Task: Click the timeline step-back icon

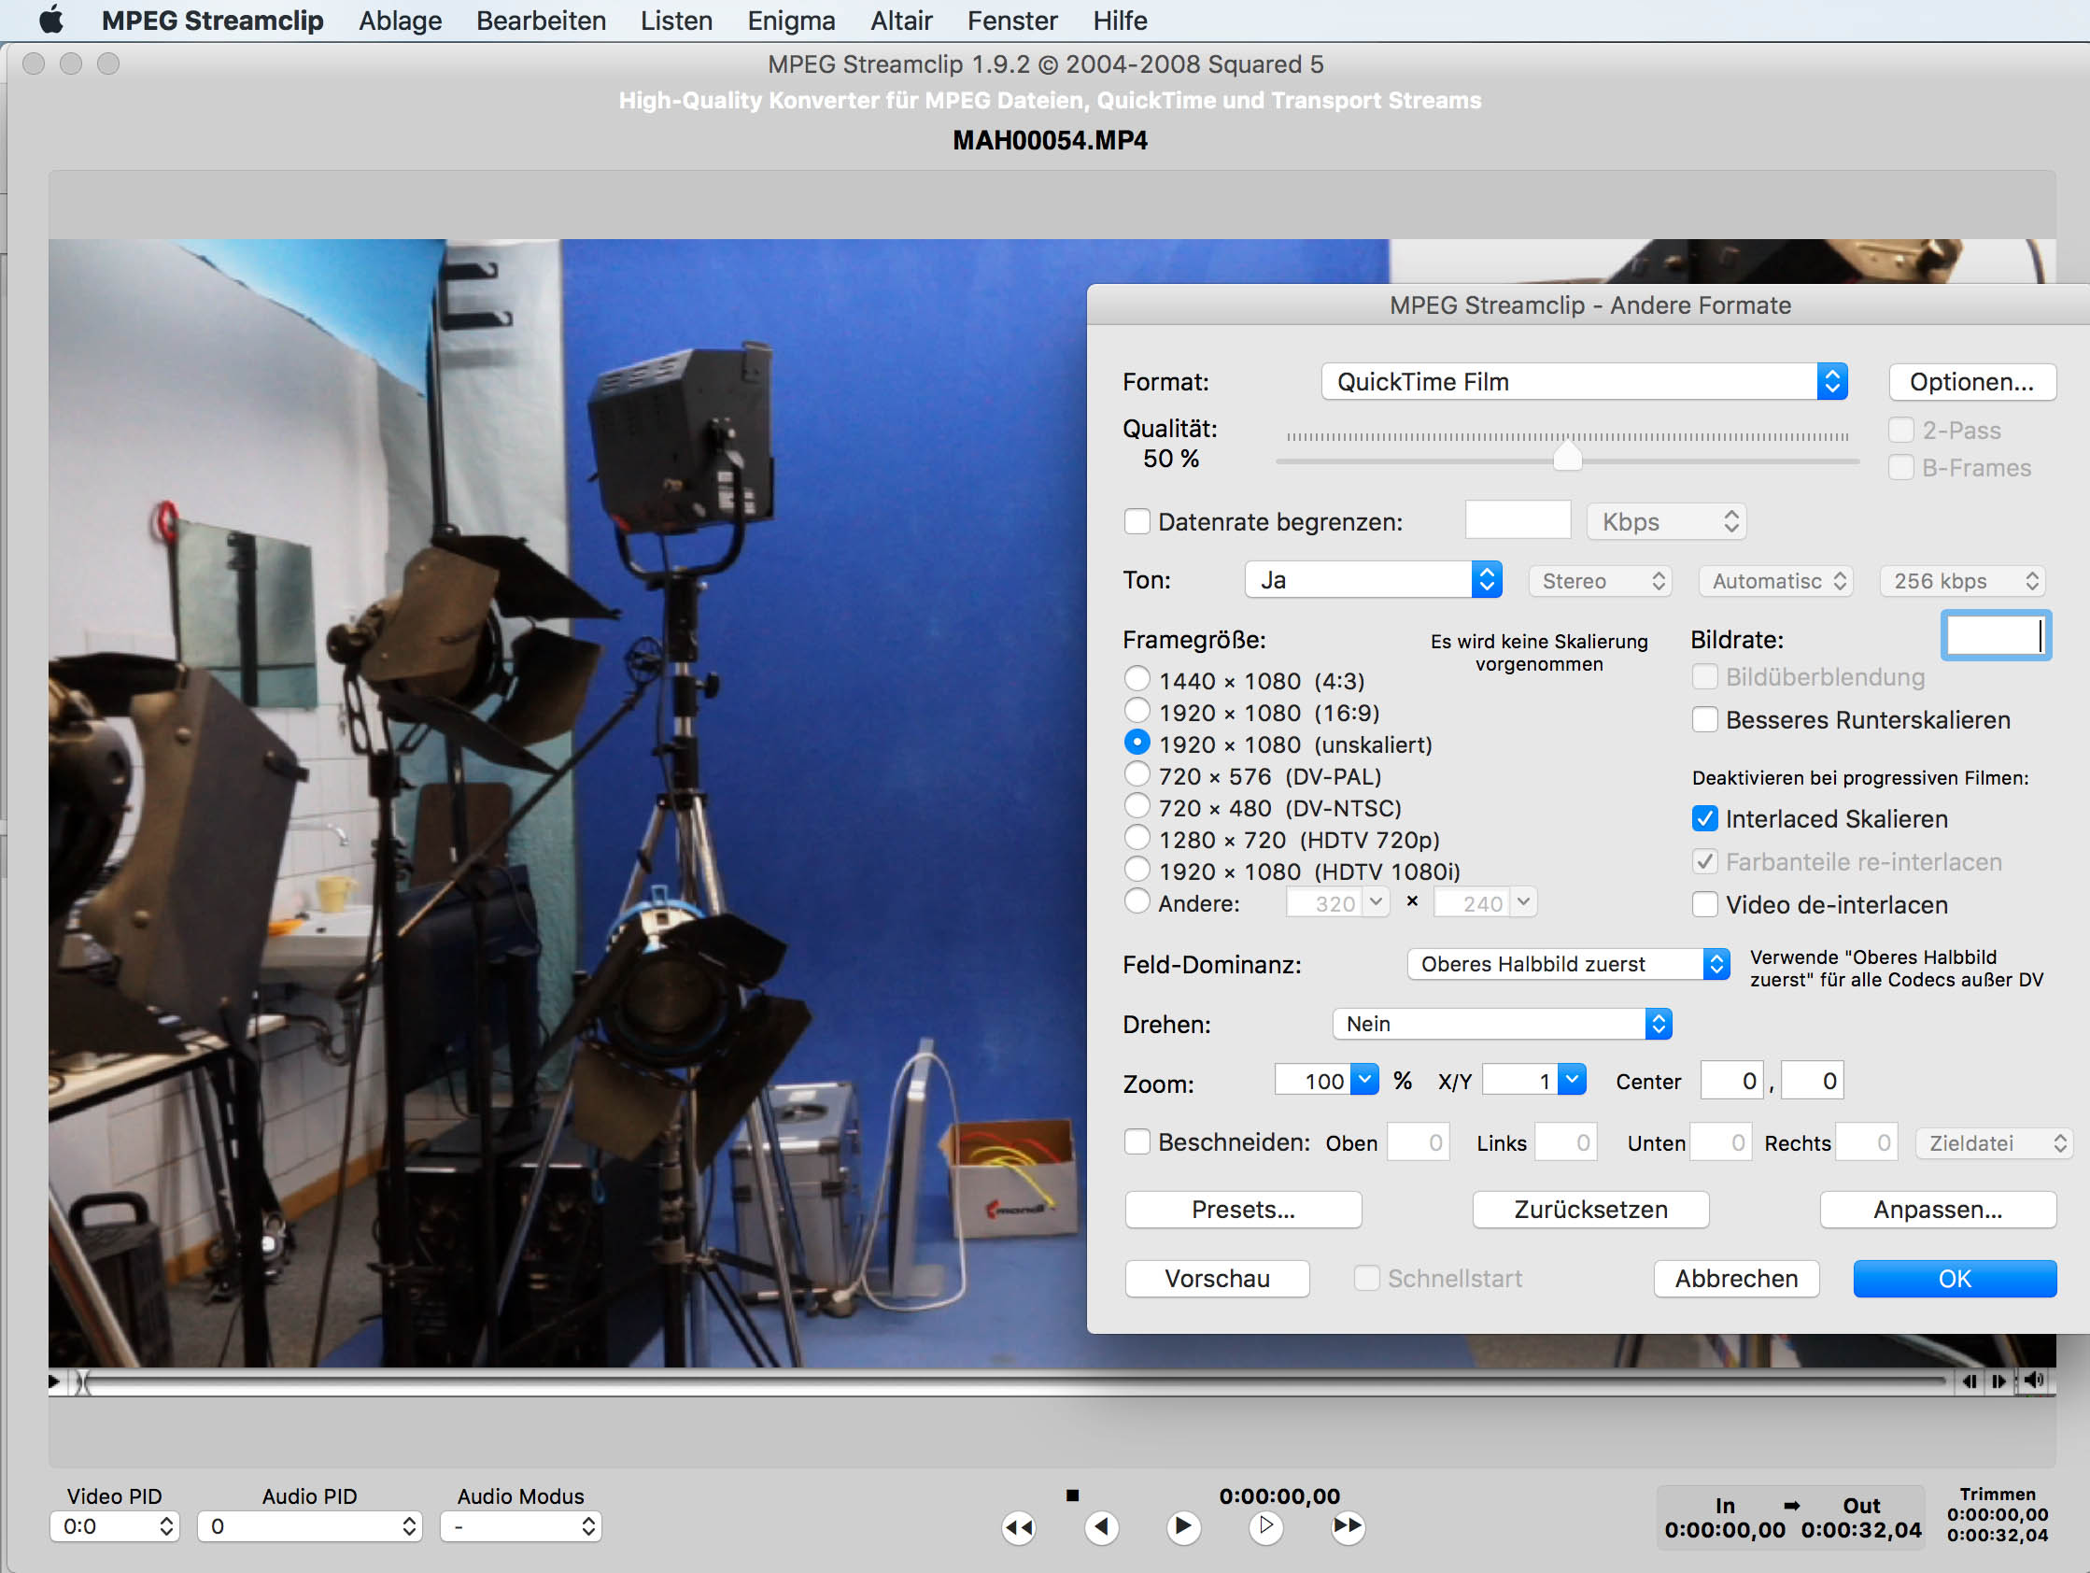Action: (x=1969, y=1382)
